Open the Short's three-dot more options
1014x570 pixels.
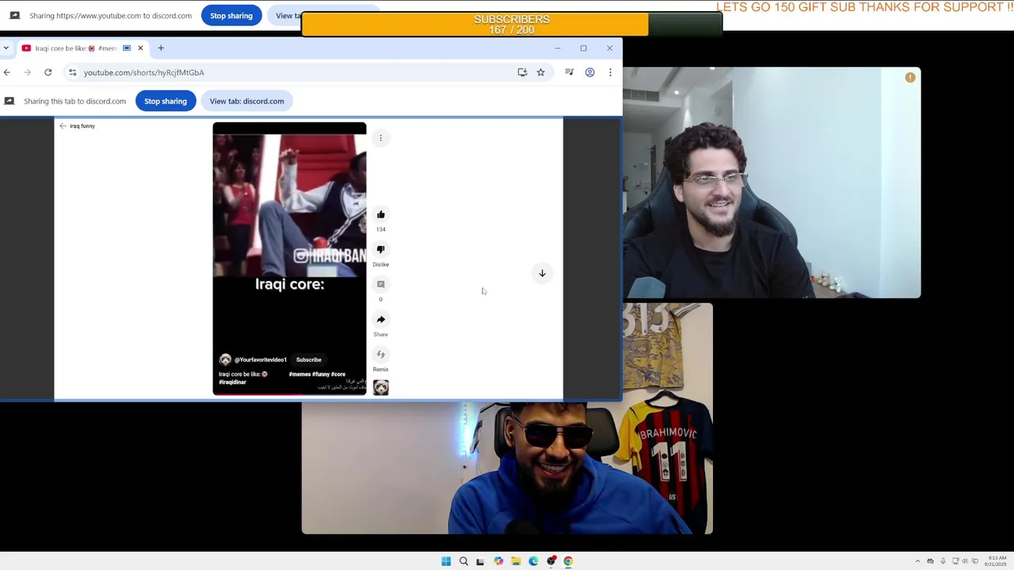click(x=381, y=138)
